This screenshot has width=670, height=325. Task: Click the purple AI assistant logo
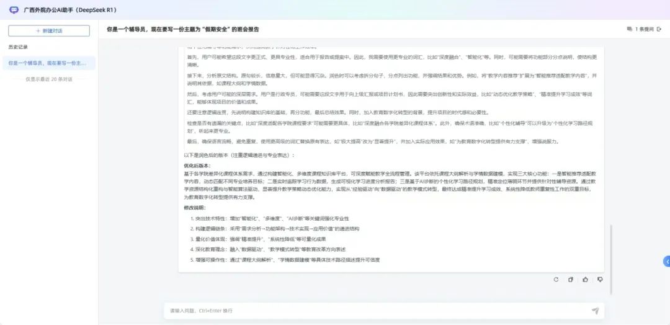pos(14,10)
